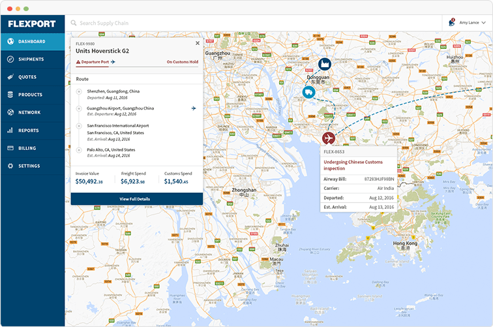Viewport: 493px width, 327px height.
Task: Click the Dashboard globe icon
Action: [x=10, y=41]
